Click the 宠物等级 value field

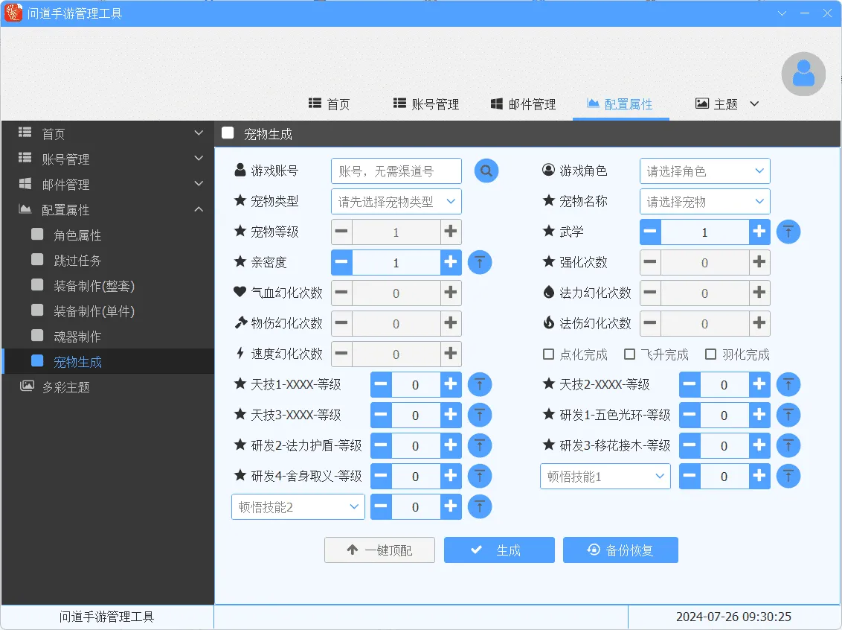(396, 232)
